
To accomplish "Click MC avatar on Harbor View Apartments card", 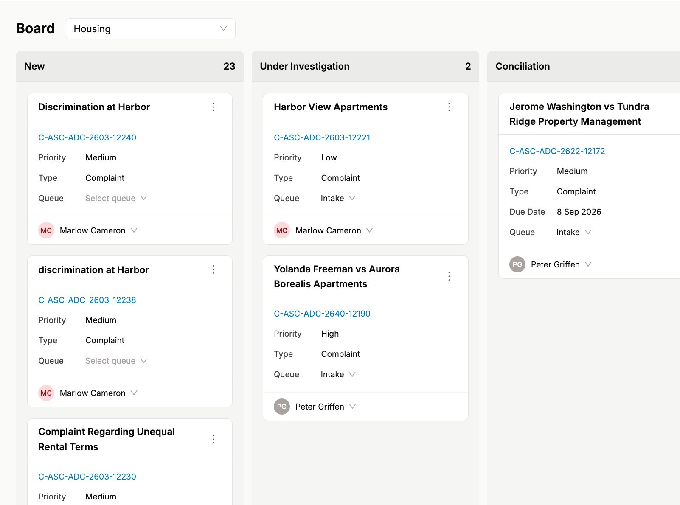I will coord(282,230).
